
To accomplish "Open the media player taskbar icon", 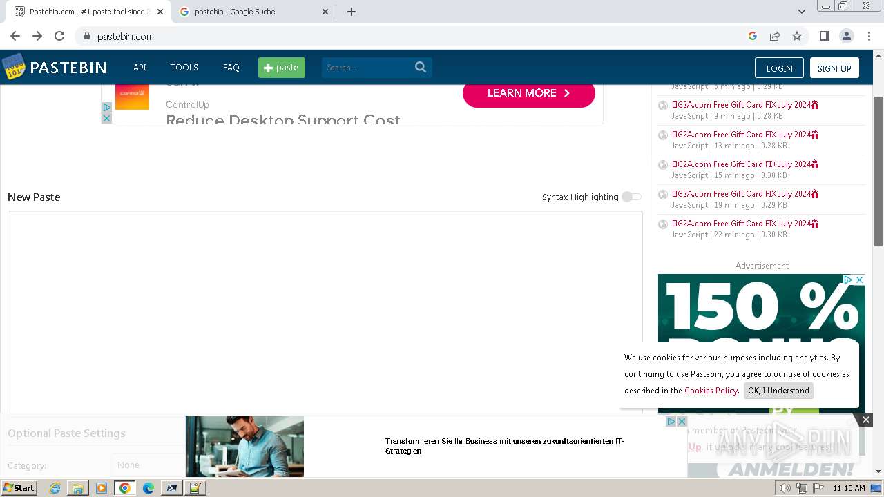I will point(102,488).
